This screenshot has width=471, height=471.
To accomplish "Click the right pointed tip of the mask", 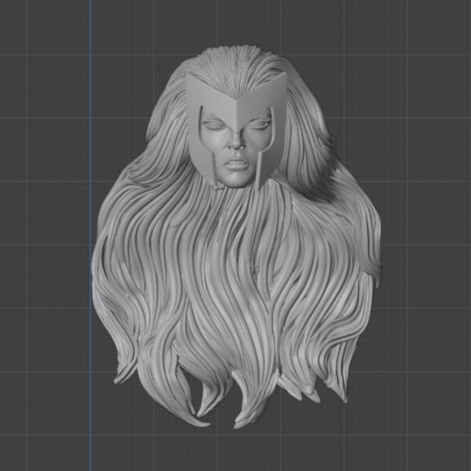I will (285, 75).
